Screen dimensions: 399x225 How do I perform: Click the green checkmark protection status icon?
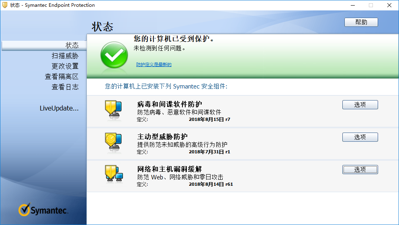[114, 55]
